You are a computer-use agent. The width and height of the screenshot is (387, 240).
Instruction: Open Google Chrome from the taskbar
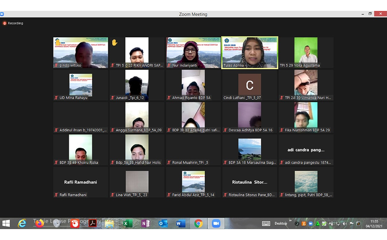(198, 224)
